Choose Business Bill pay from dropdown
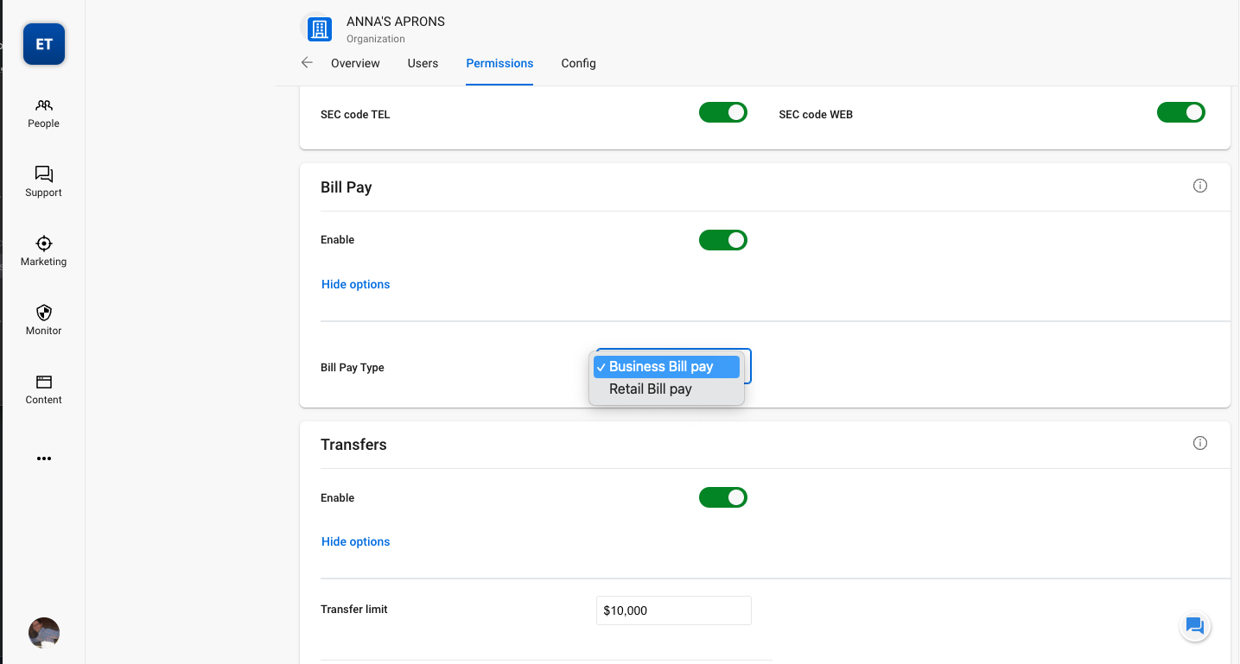The height and width of the screenshot is (664, 1240). point(661,367)
